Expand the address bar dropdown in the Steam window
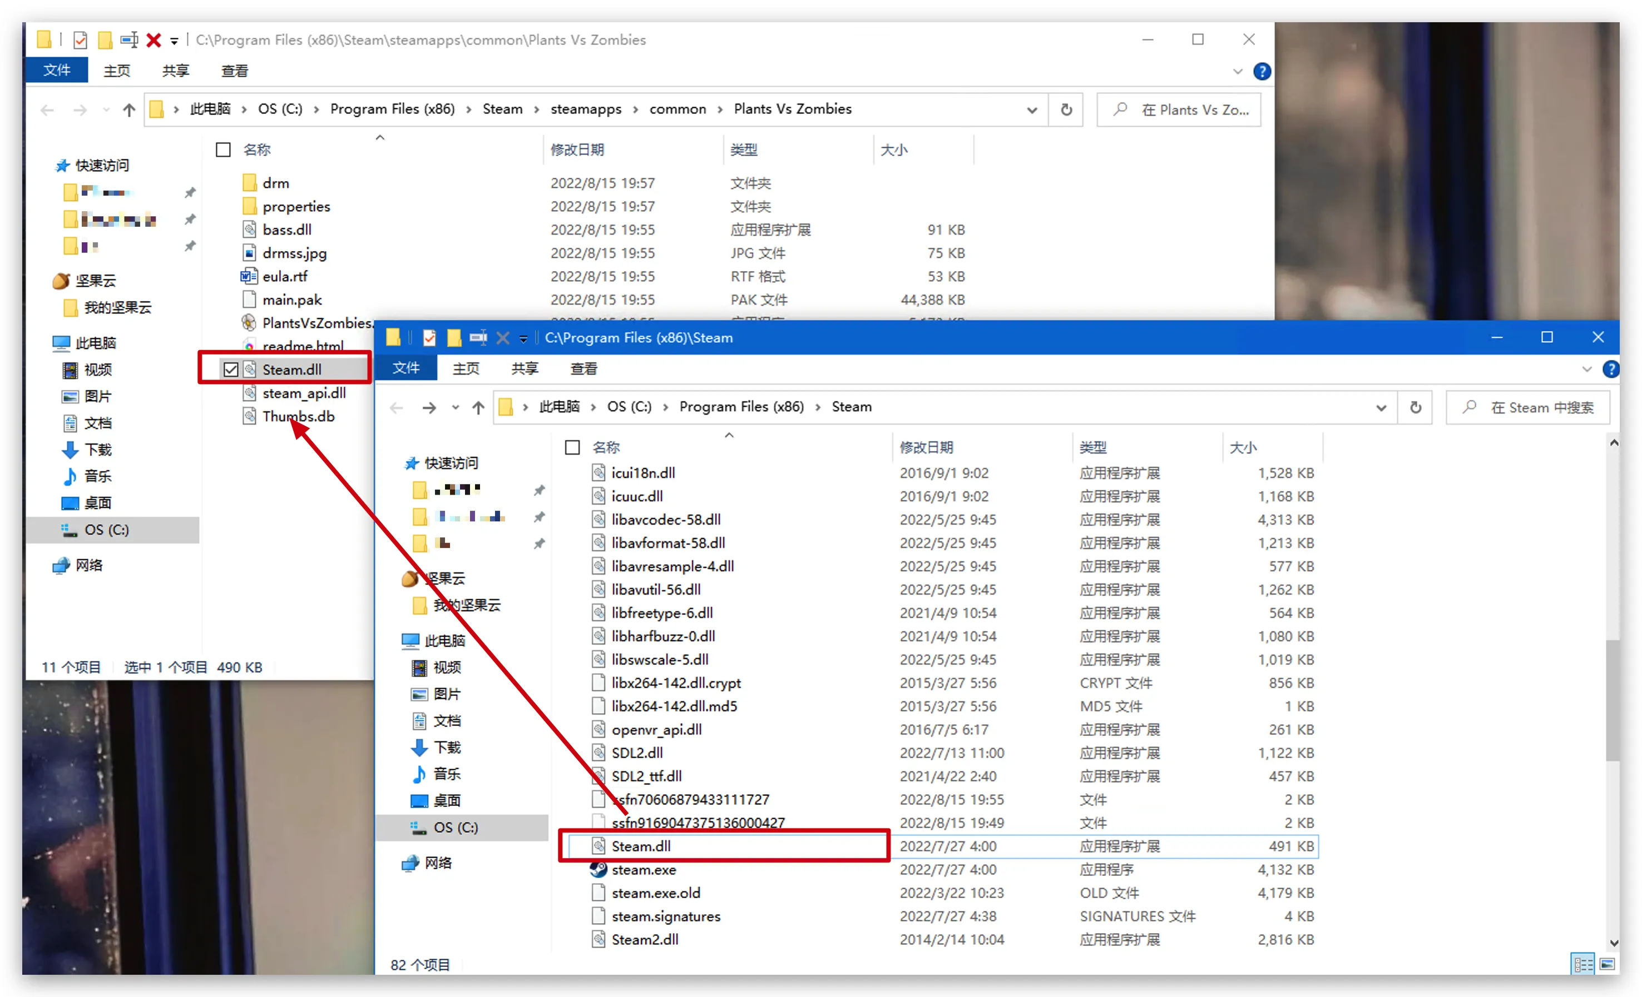The width and height of the screenshot is (1642, 997). tap(1382, 407)
